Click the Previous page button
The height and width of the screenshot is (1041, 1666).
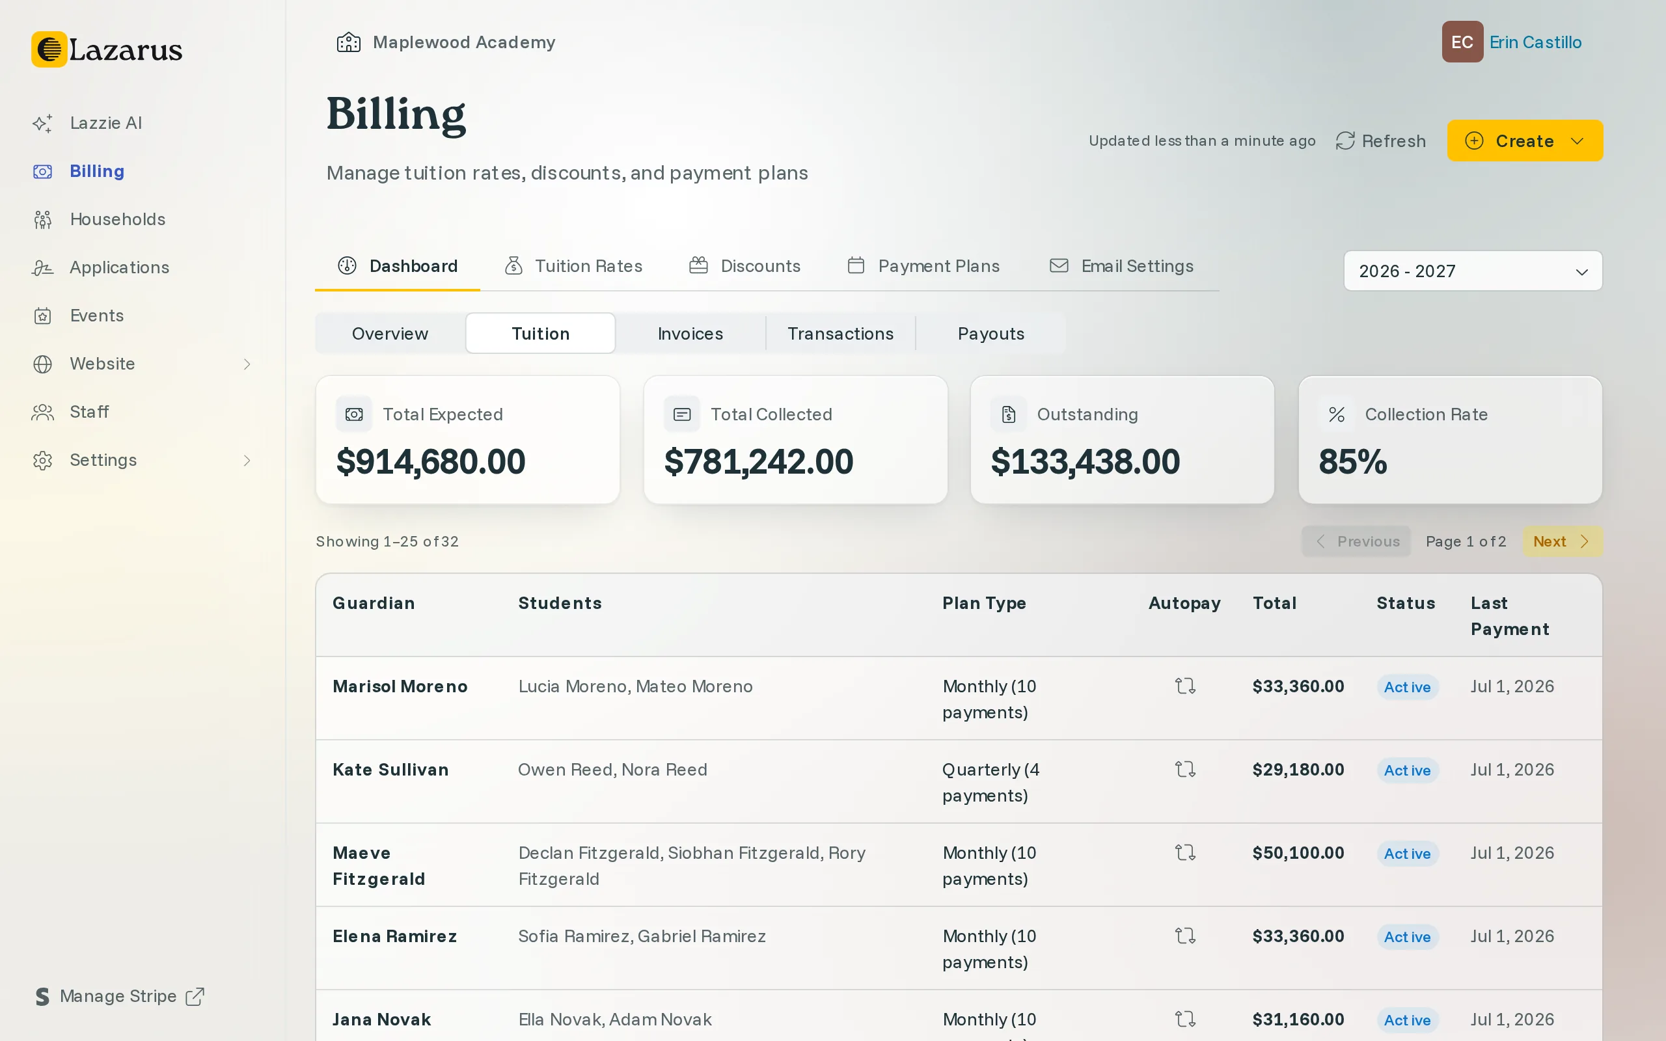[x=1356, y=541]
